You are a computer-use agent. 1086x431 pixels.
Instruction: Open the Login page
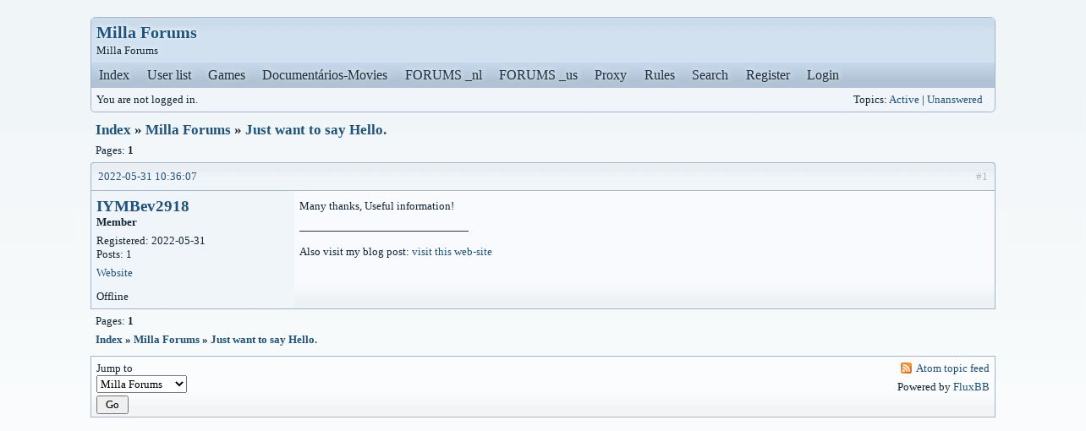pos(823,75)
